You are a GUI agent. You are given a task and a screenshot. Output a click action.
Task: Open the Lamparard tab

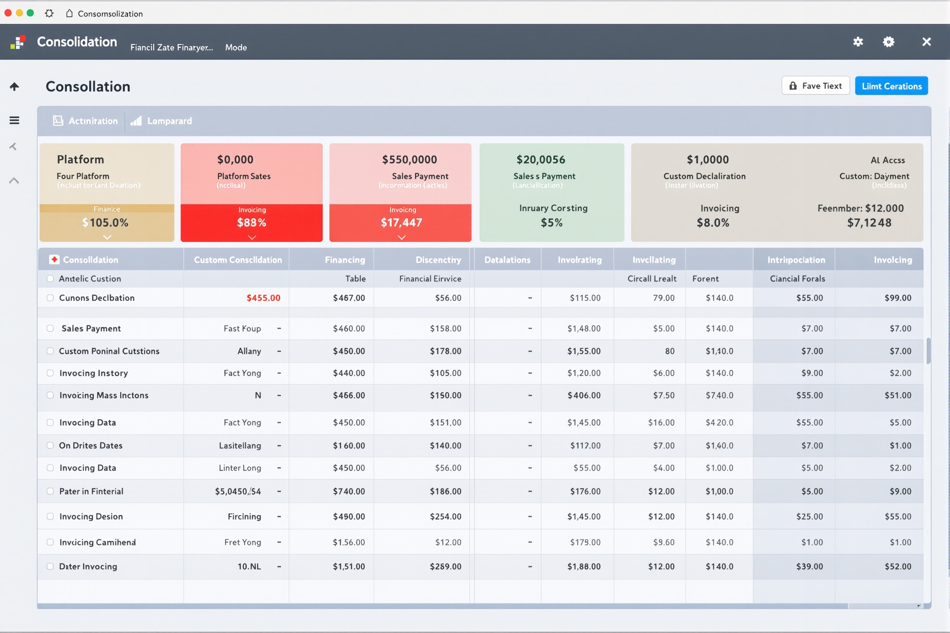click(x=161, y=121)
